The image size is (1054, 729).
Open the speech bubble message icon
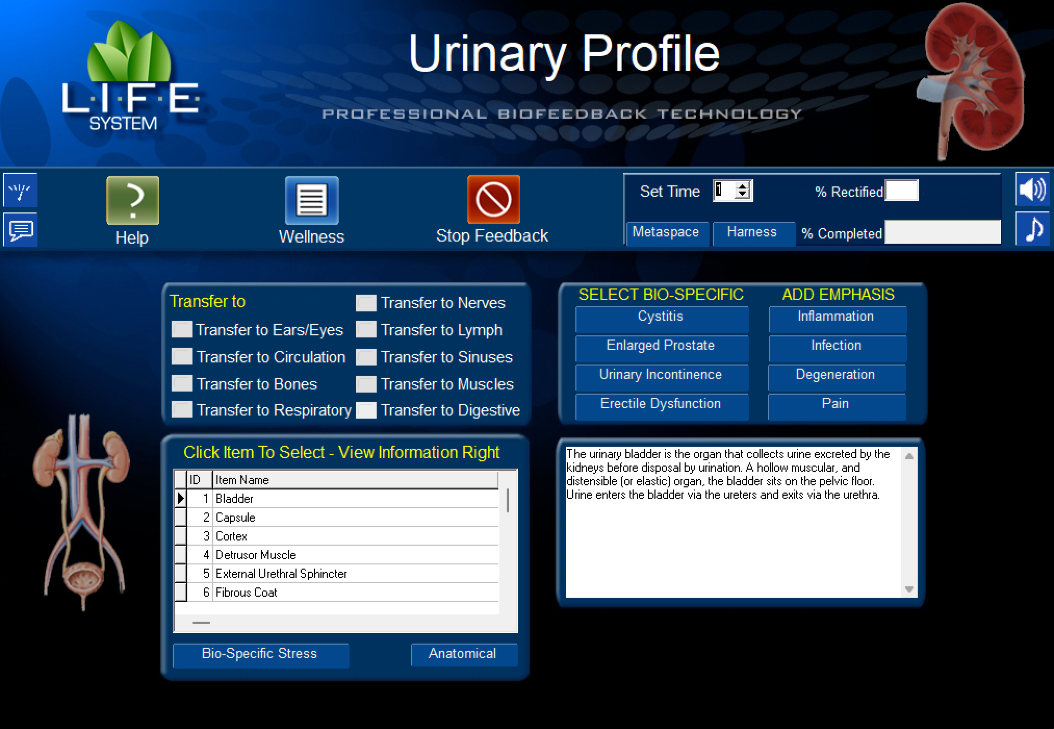click(x=20, y=229)
